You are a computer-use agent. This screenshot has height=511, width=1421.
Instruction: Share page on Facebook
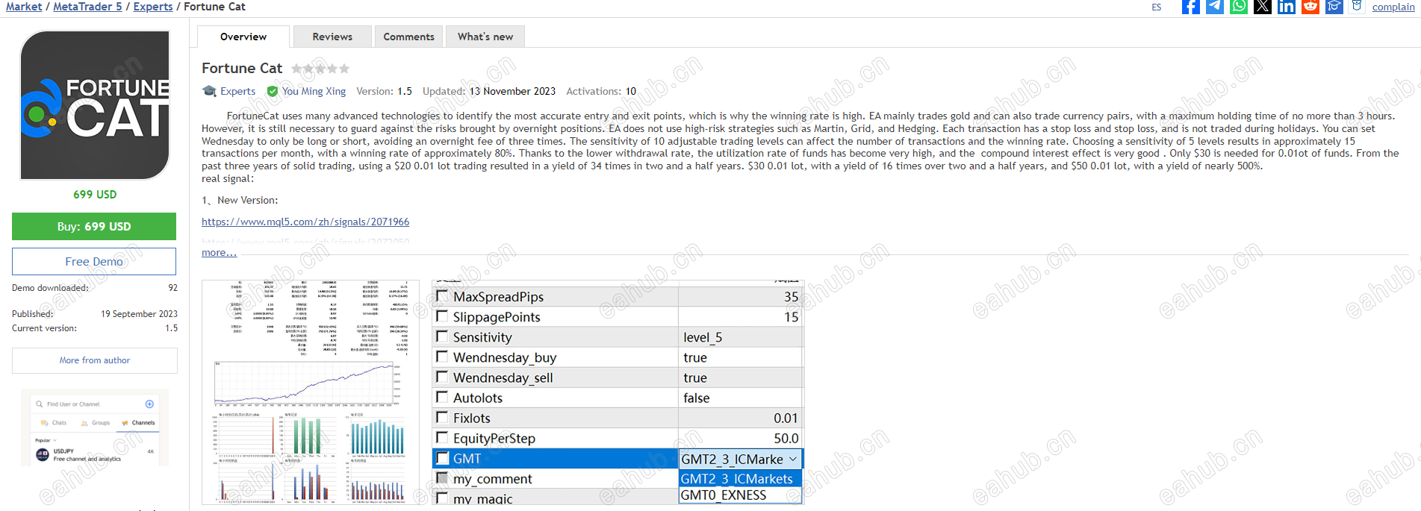click(1191, 7)
